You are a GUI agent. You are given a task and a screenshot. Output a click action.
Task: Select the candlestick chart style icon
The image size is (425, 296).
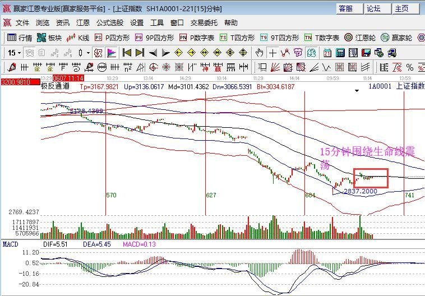pos(81,53)
